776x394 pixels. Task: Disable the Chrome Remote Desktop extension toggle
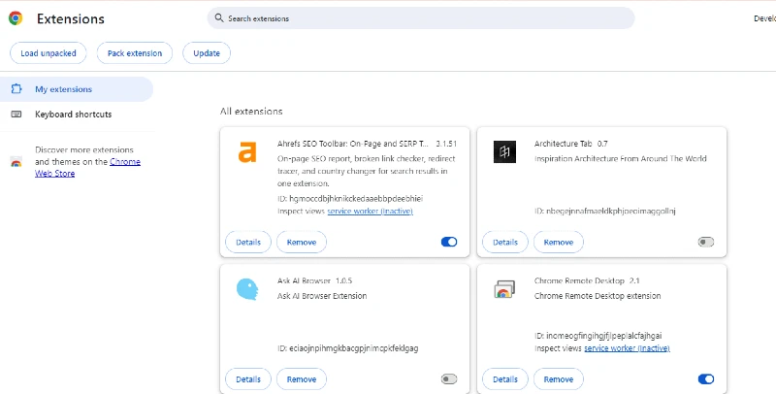pos(706,379)
